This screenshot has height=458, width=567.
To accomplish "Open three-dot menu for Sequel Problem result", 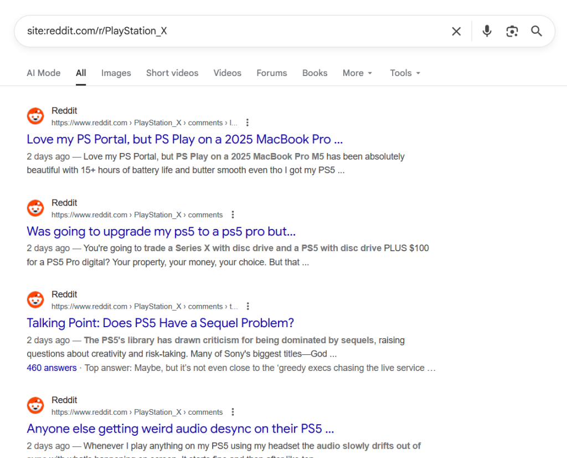I will click(248, 306).
